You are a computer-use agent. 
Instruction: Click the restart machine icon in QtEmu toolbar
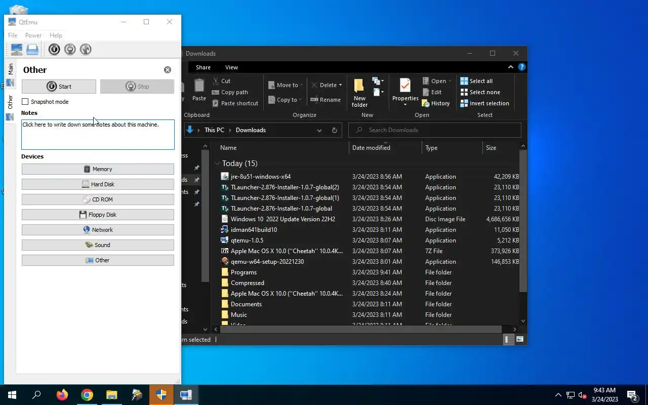[86, 49]
